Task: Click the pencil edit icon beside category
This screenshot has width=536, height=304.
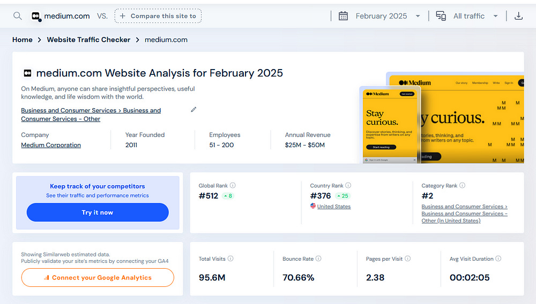Action: [x=193, y=110]
